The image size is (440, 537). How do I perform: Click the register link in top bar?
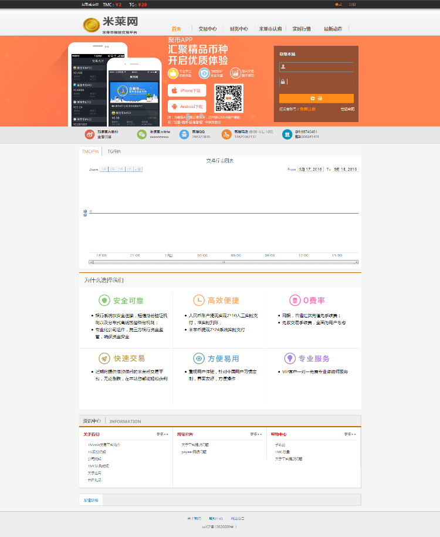[353, 5]
